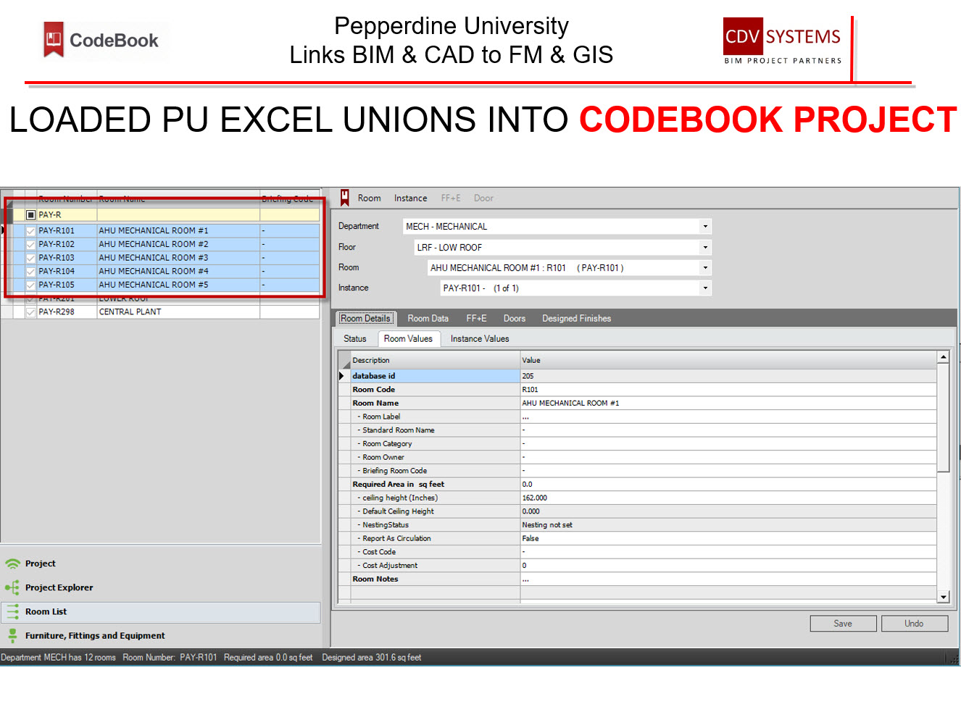Image resolution: width=961 pixels, height=720 pixels.
Task: Toggle checkbox for PAY-R102 row
Action: (x=30, y=244)
